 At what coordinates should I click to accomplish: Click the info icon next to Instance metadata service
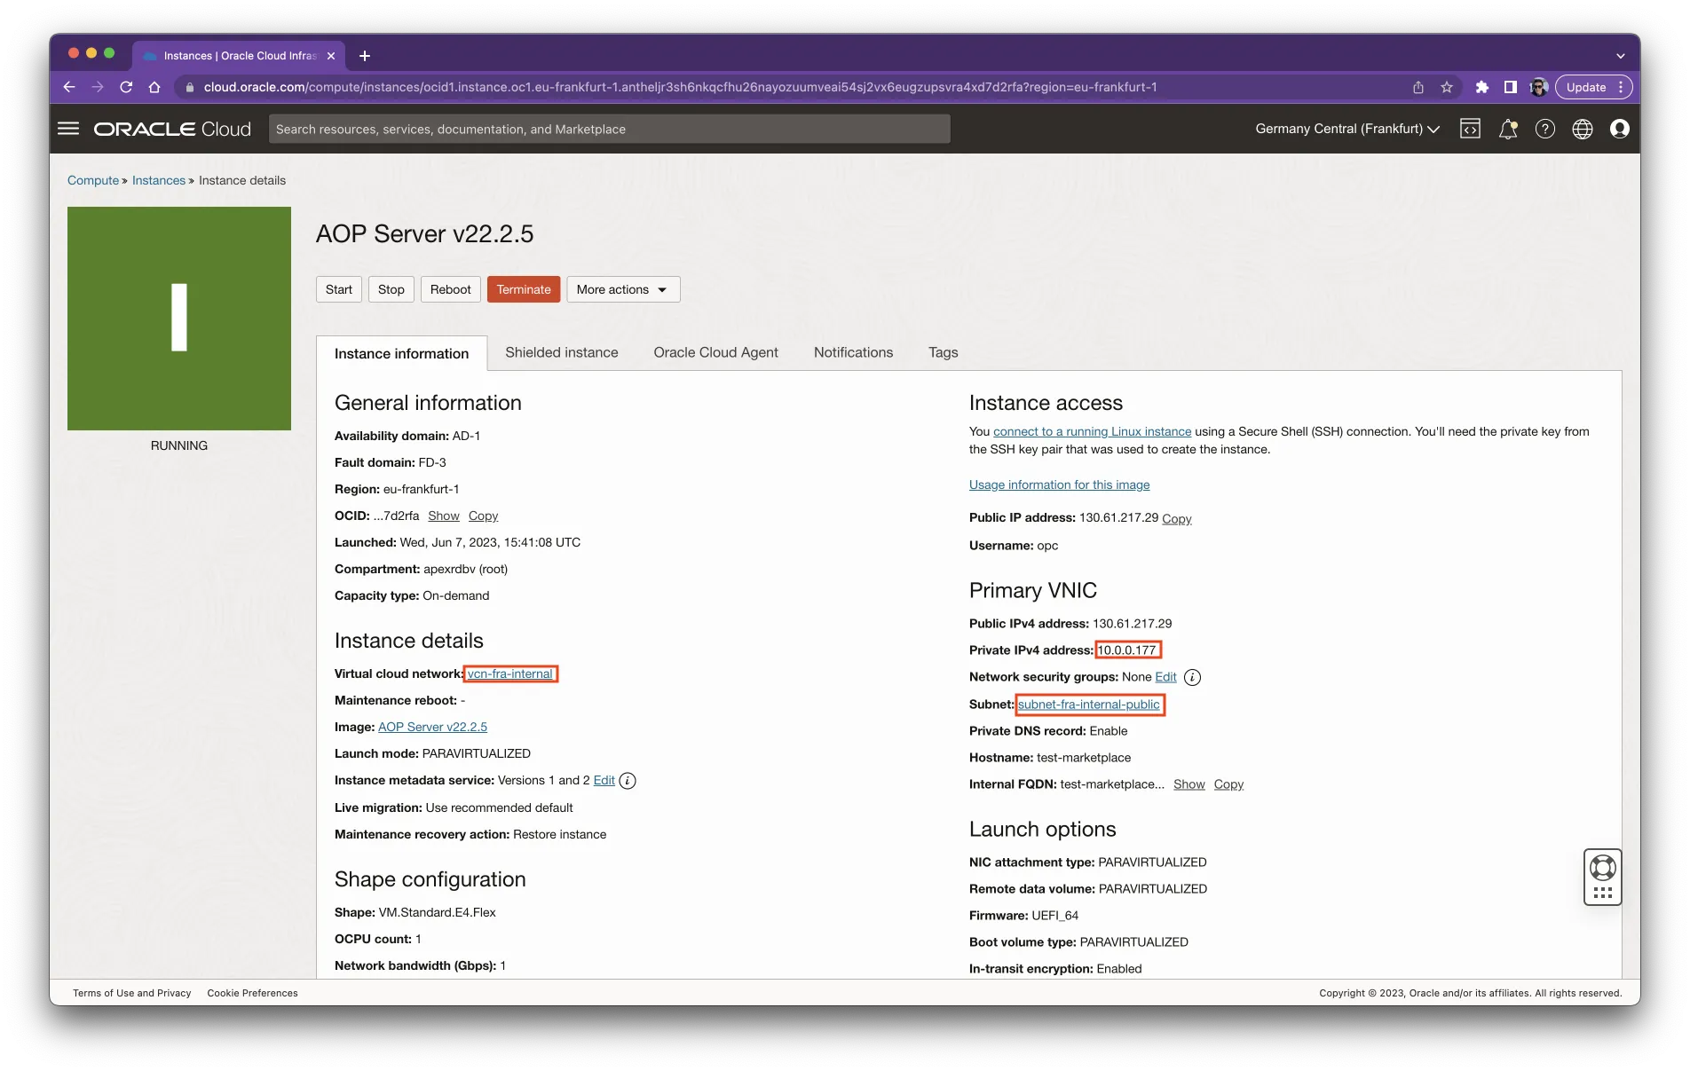(628, 781)
